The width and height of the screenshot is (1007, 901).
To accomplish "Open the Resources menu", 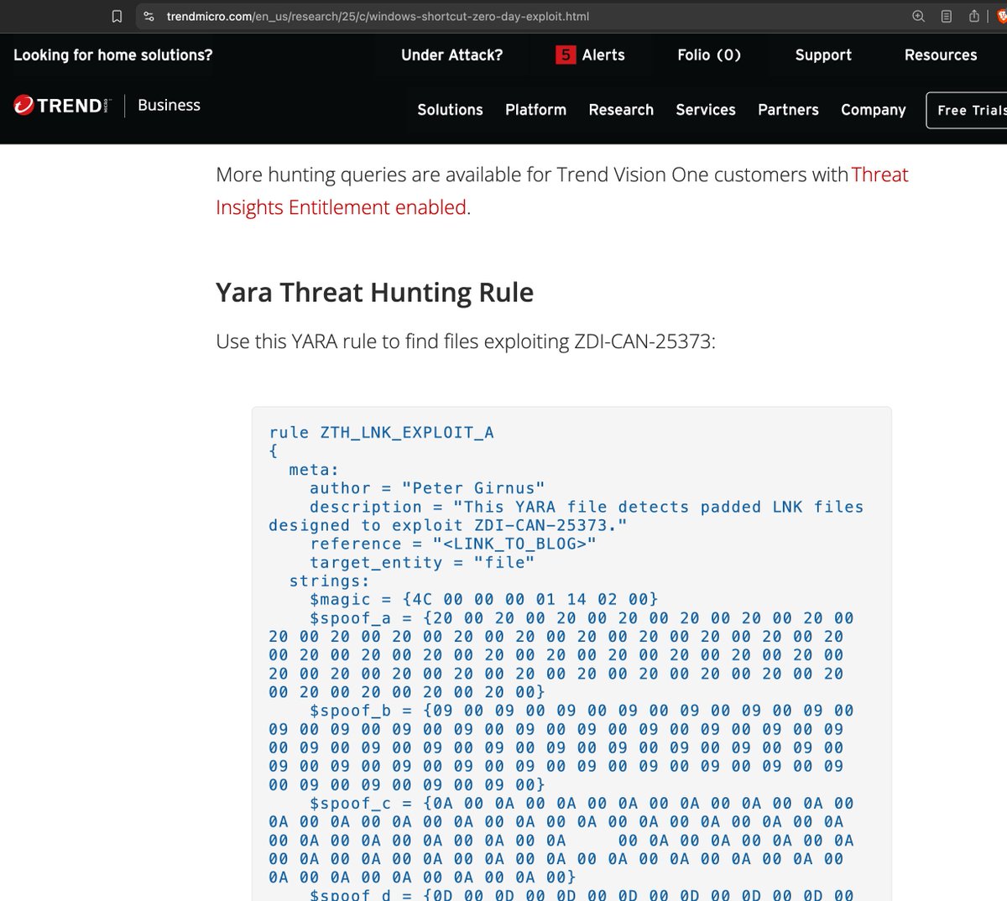I will 941,55.
